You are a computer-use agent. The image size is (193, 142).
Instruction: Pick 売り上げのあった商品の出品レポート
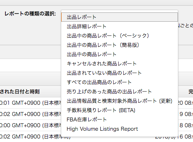tap(119, 92)
